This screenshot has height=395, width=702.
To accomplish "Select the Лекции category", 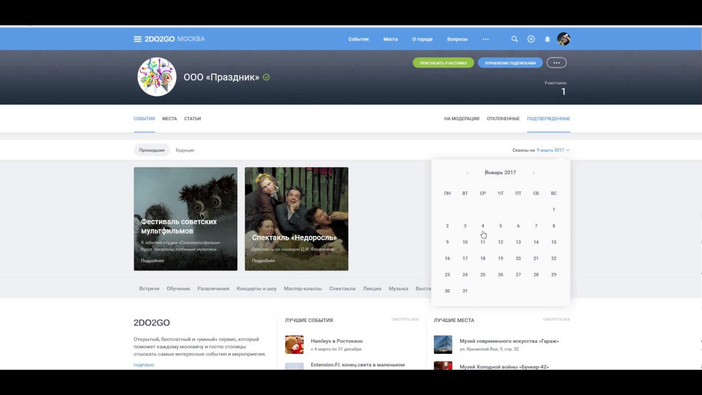I will coord(372,289).
